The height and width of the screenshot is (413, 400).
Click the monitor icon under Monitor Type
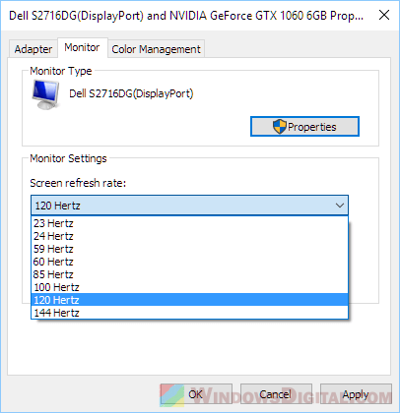coord(45,94)
